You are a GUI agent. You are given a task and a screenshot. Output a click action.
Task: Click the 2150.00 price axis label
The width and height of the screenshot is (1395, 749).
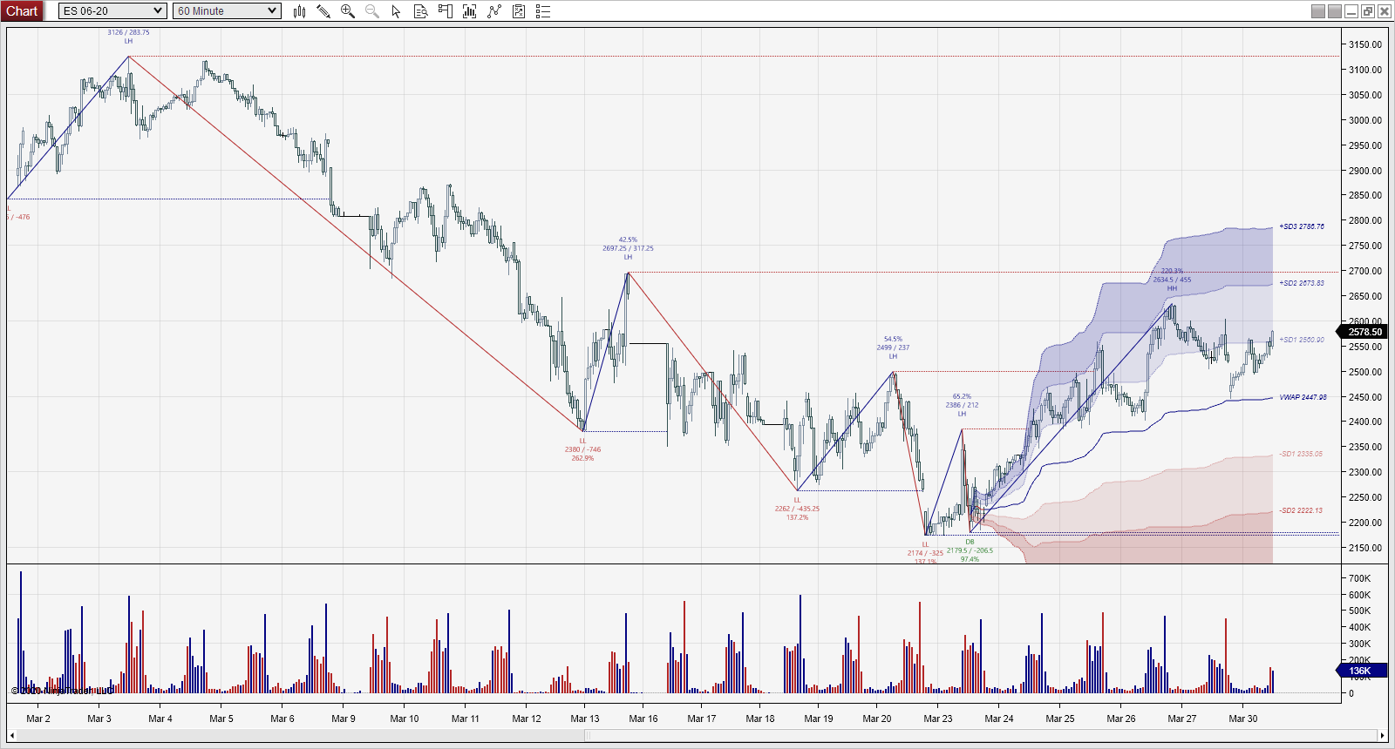(1365, 548)
